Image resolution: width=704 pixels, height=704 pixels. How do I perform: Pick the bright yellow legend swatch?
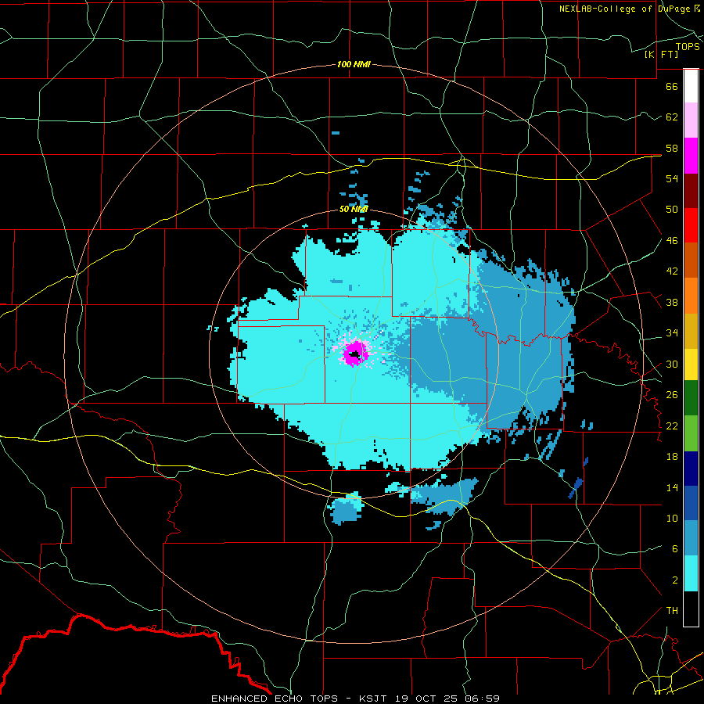click(x=691, y=365)
